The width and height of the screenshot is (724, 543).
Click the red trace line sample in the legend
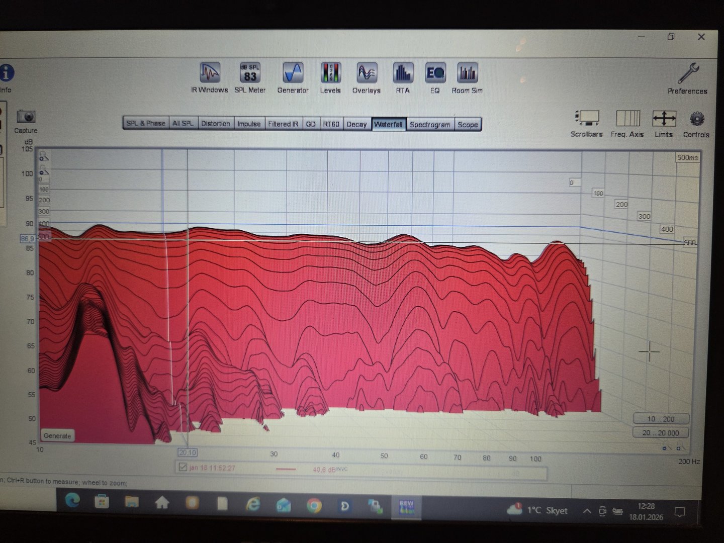pos(286,470)
